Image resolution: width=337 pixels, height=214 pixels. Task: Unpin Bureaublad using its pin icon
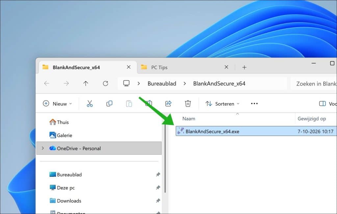158,174
